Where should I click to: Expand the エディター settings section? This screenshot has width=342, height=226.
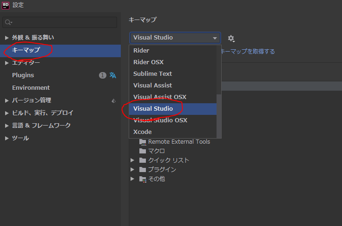click(x=7, y=63)
